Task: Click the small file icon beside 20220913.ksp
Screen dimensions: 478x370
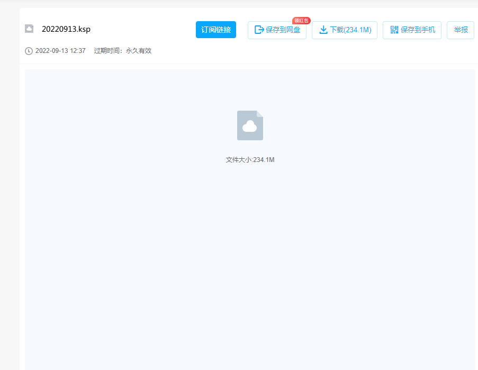Action: pyautogui.click(x=29, y=29)
